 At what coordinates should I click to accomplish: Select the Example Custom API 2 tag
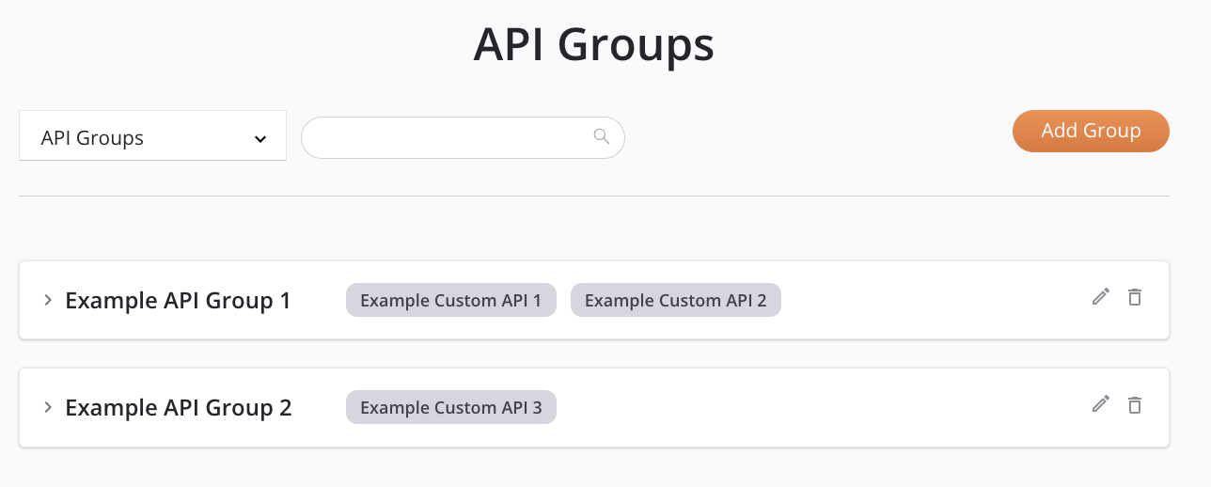tap(675, 301)
